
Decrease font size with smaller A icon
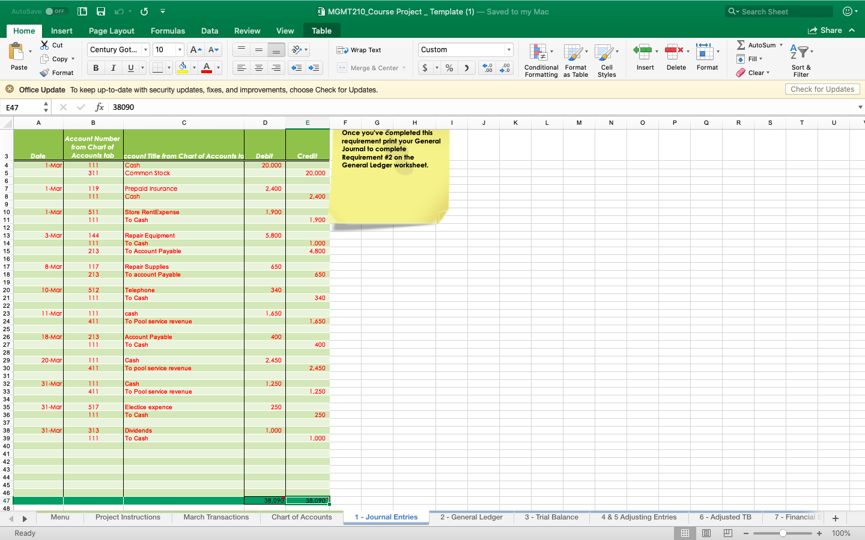click(213, 50)
